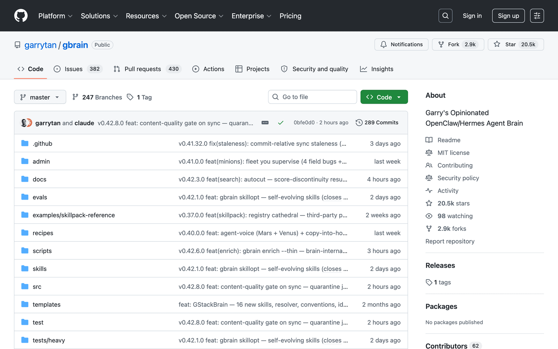
Task: Click the eye icon beside 98 watching
Action: pyautogui.click(x=429, y=216)
